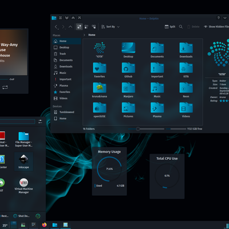Select the Desktop folder in file grid

pos(128,50)
